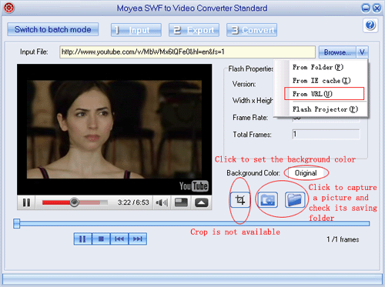Screen dimensions: 385x287
Task: Click the YouTube red progress bar knob
Action: (74, 202)
